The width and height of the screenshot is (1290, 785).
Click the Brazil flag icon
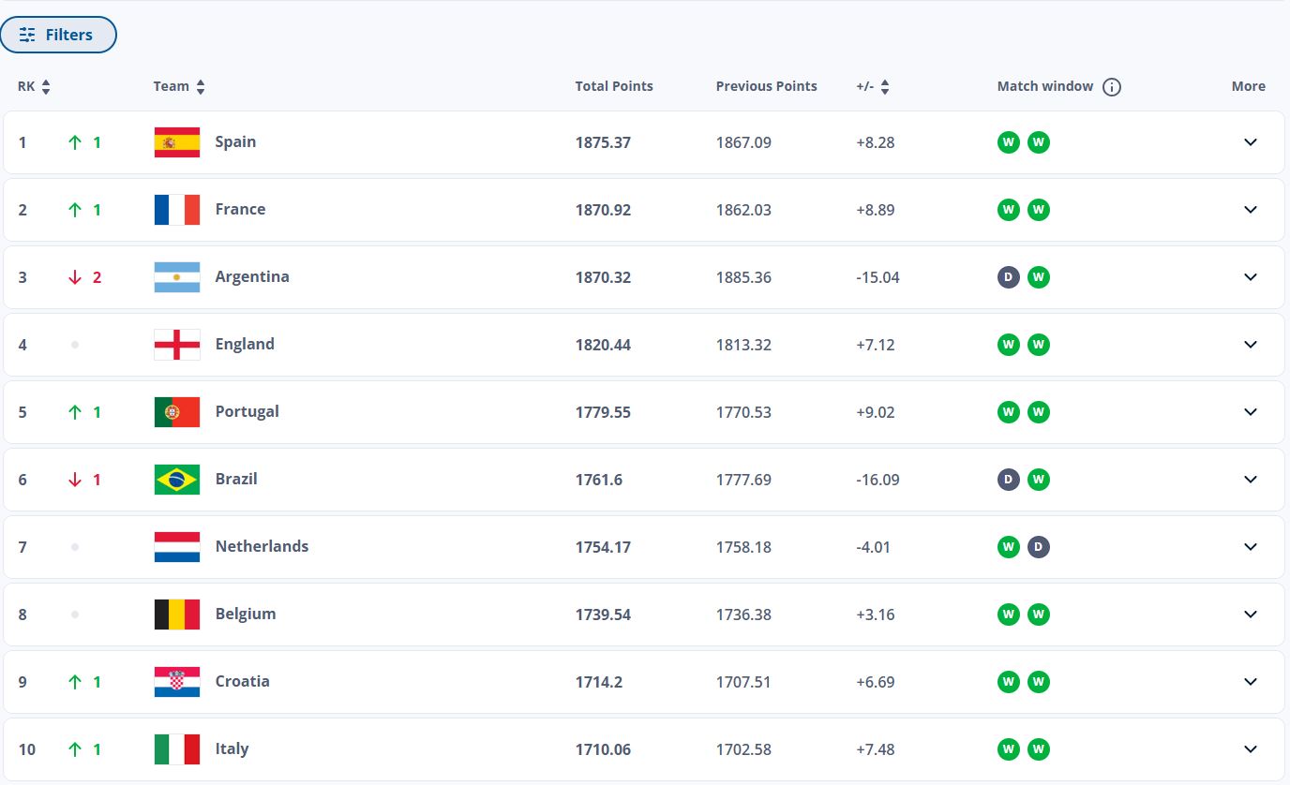[177, 480]
